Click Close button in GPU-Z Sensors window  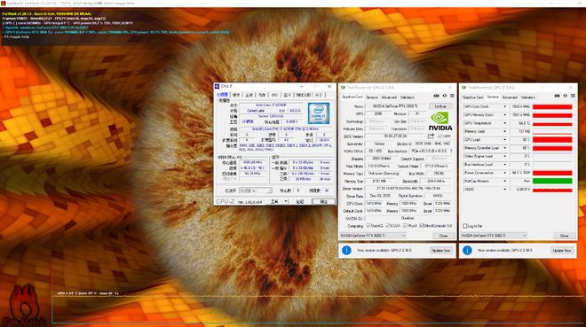(564, 236)
